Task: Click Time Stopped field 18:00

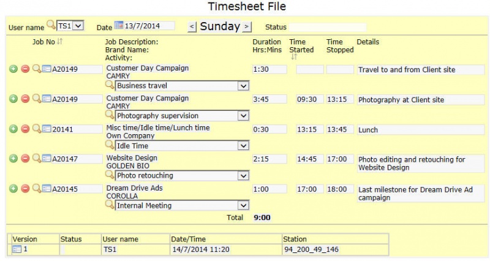Action: [340, 189]
